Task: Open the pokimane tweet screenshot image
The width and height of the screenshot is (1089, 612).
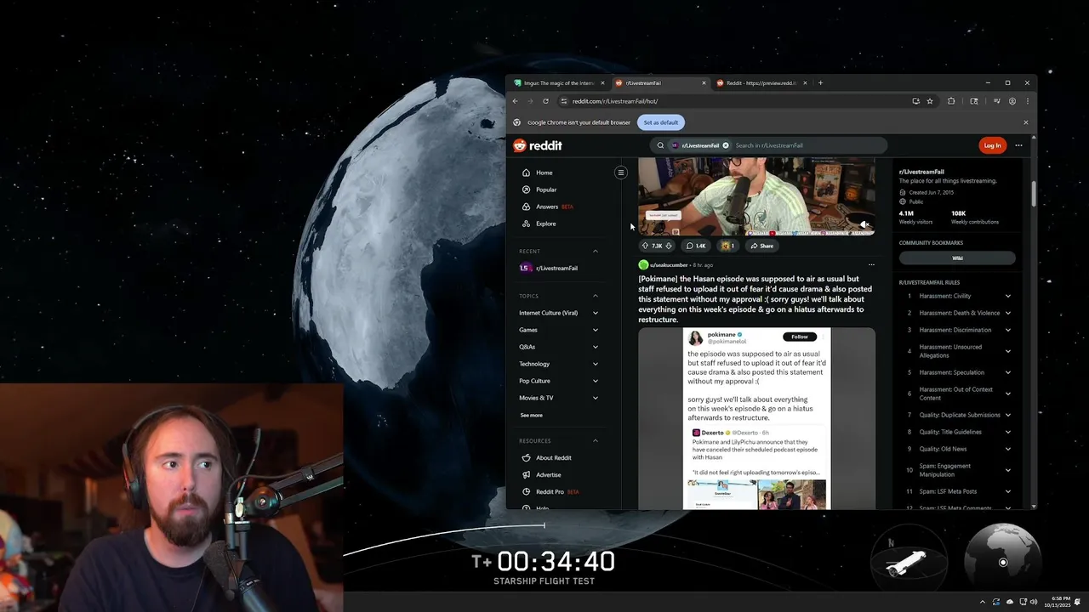Action: click(x=756, y=419)
